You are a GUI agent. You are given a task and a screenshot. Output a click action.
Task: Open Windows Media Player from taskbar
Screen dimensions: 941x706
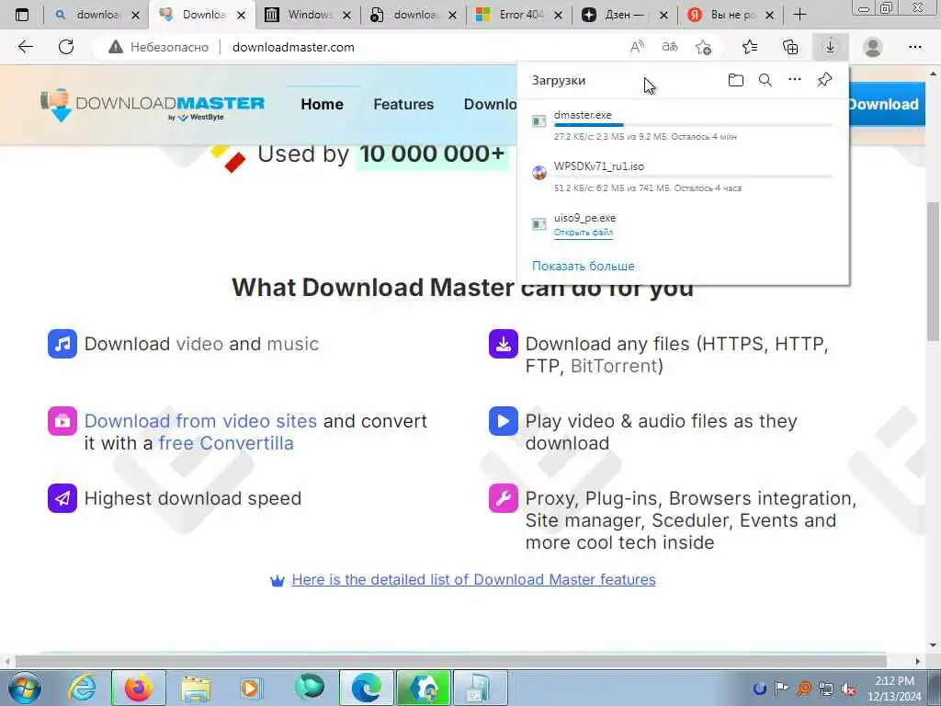coord(250,688)
